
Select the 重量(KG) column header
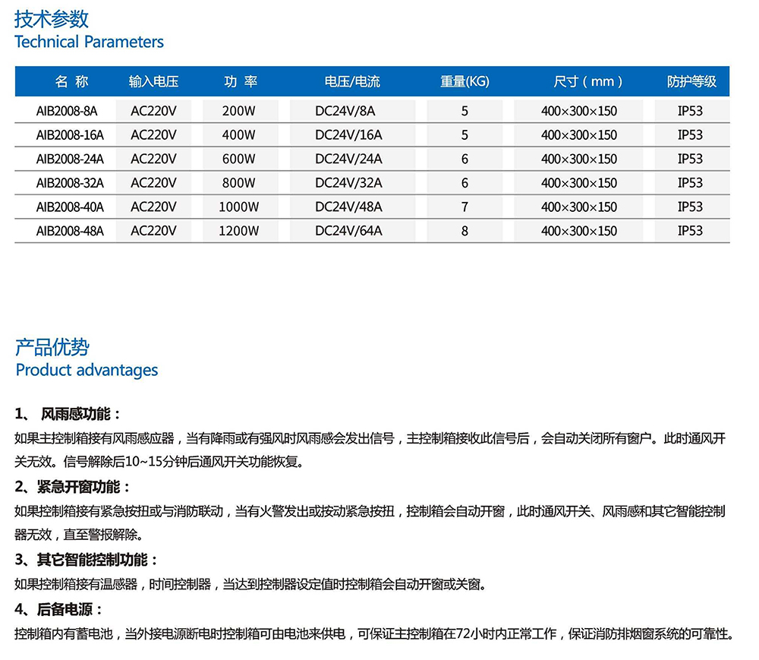465,82
